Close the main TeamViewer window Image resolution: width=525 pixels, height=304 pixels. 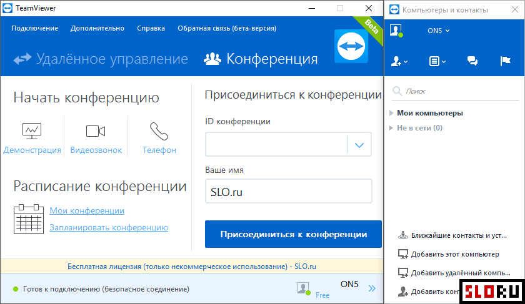point(369,8)
